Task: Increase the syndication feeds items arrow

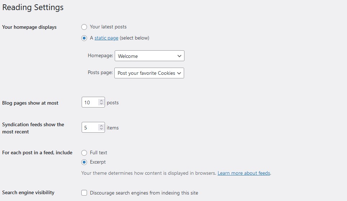Action: pos(101,125)
